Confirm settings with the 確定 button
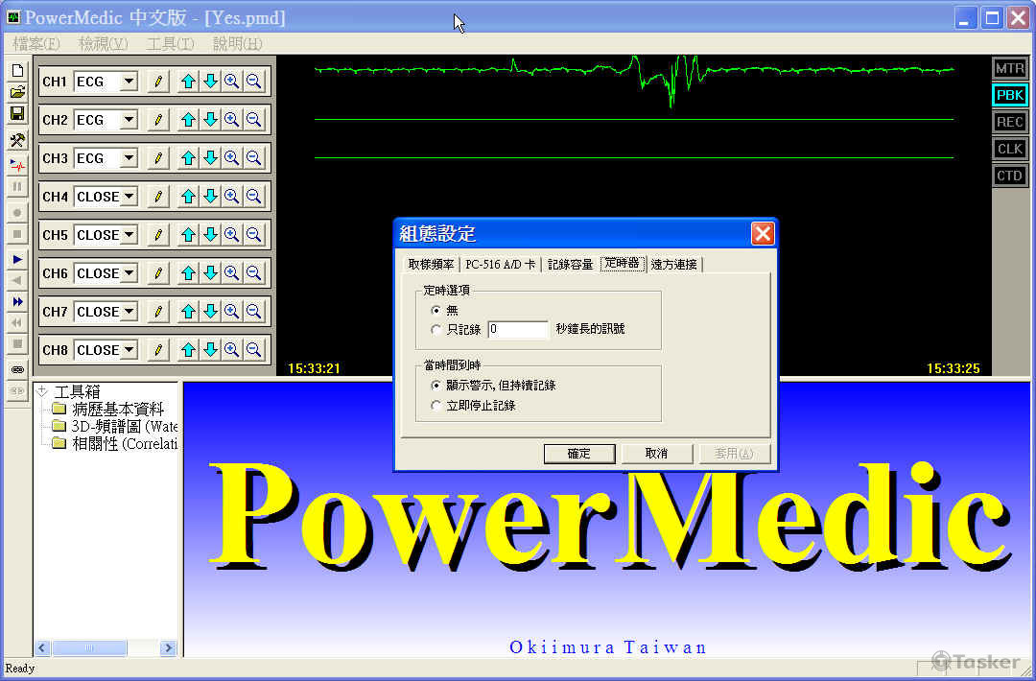 pos(578,453)
